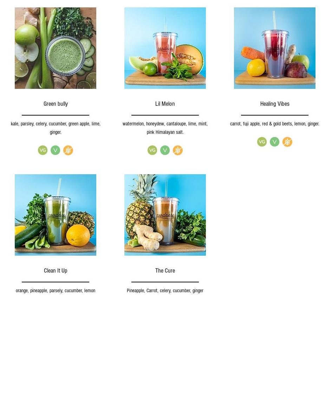
Task: Click the VG icon under Healing Vibes
Action: [262, 142]
